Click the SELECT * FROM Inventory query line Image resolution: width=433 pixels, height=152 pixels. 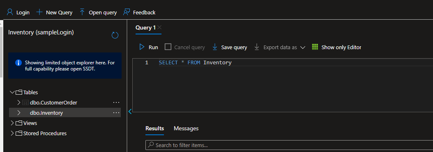pyautogui.click(x=195, y=63)
